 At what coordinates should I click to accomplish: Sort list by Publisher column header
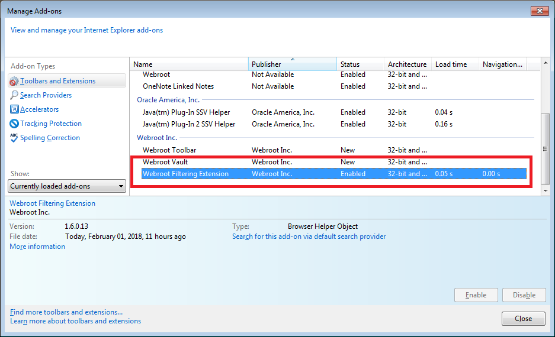[293, 64]
